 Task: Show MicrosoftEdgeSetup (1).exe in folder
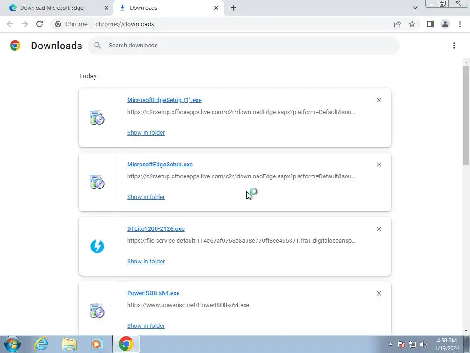[146, 133]
